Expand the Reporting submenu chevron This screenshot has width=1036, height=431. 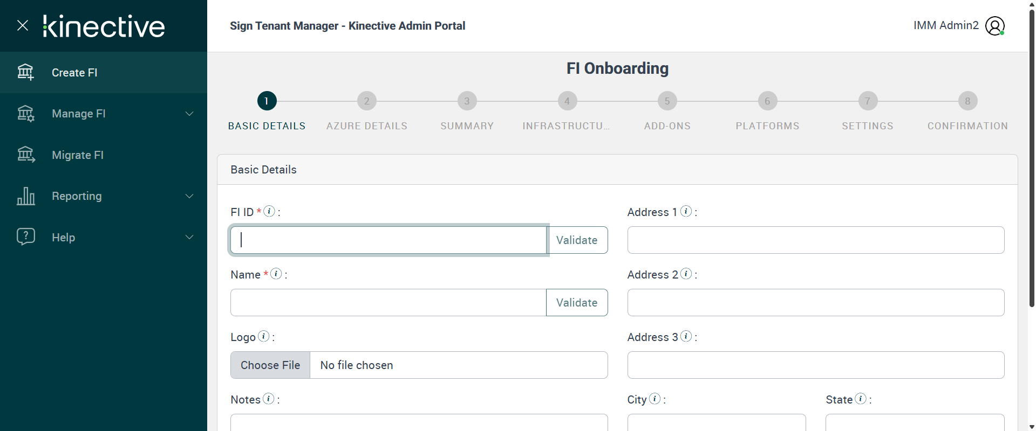189,196
